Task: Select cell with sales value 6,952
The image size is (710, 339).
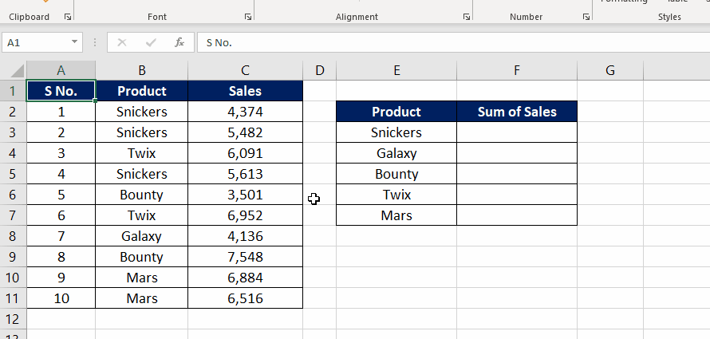Action: [245, 215]
